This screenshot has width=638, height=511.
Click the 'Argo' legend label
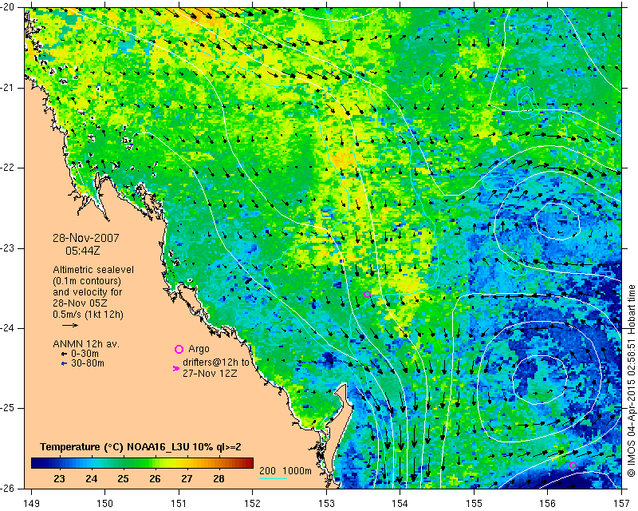pyautogui.click(x=199, y=349)
